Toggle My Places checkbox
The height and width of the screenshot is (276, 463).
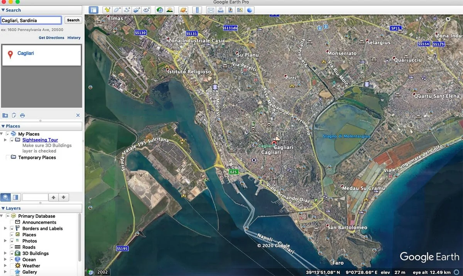pos(8,134)
